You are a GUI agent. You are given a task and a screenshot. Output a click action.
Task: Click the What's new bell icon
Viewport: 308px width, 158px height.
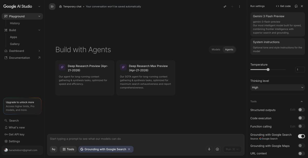click(6, 128)
